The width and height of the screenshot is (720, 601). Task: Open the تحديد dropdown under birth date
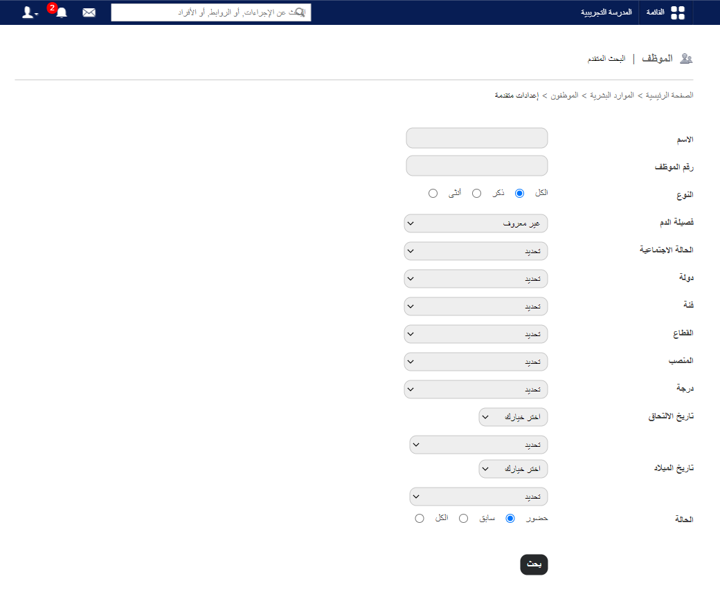pos(478,497)
